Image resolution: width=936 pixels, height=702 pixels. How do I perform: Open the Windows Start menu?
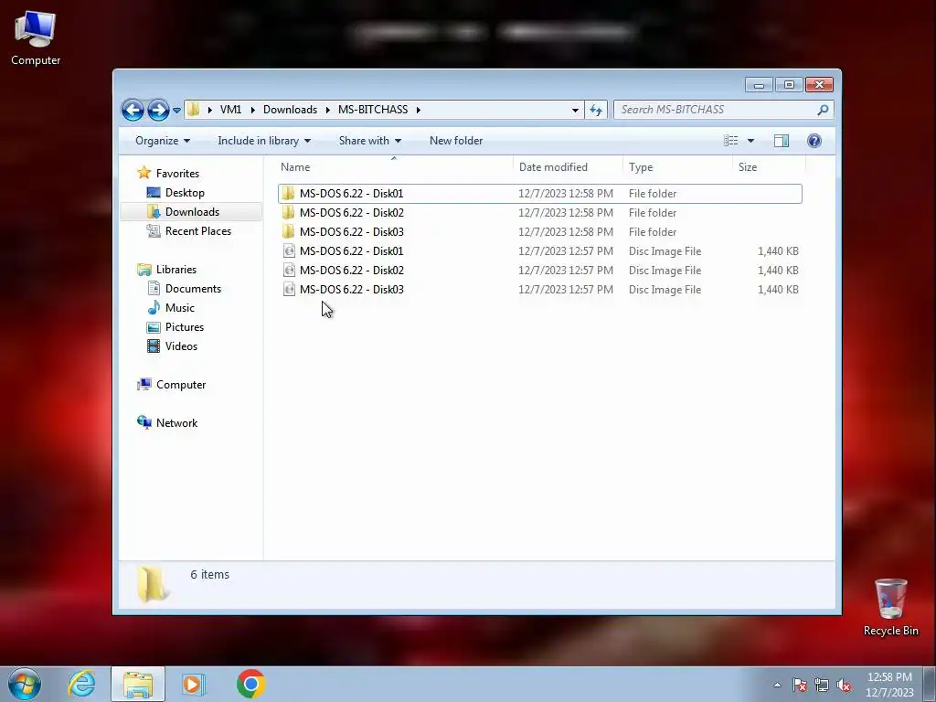point(25,684)
